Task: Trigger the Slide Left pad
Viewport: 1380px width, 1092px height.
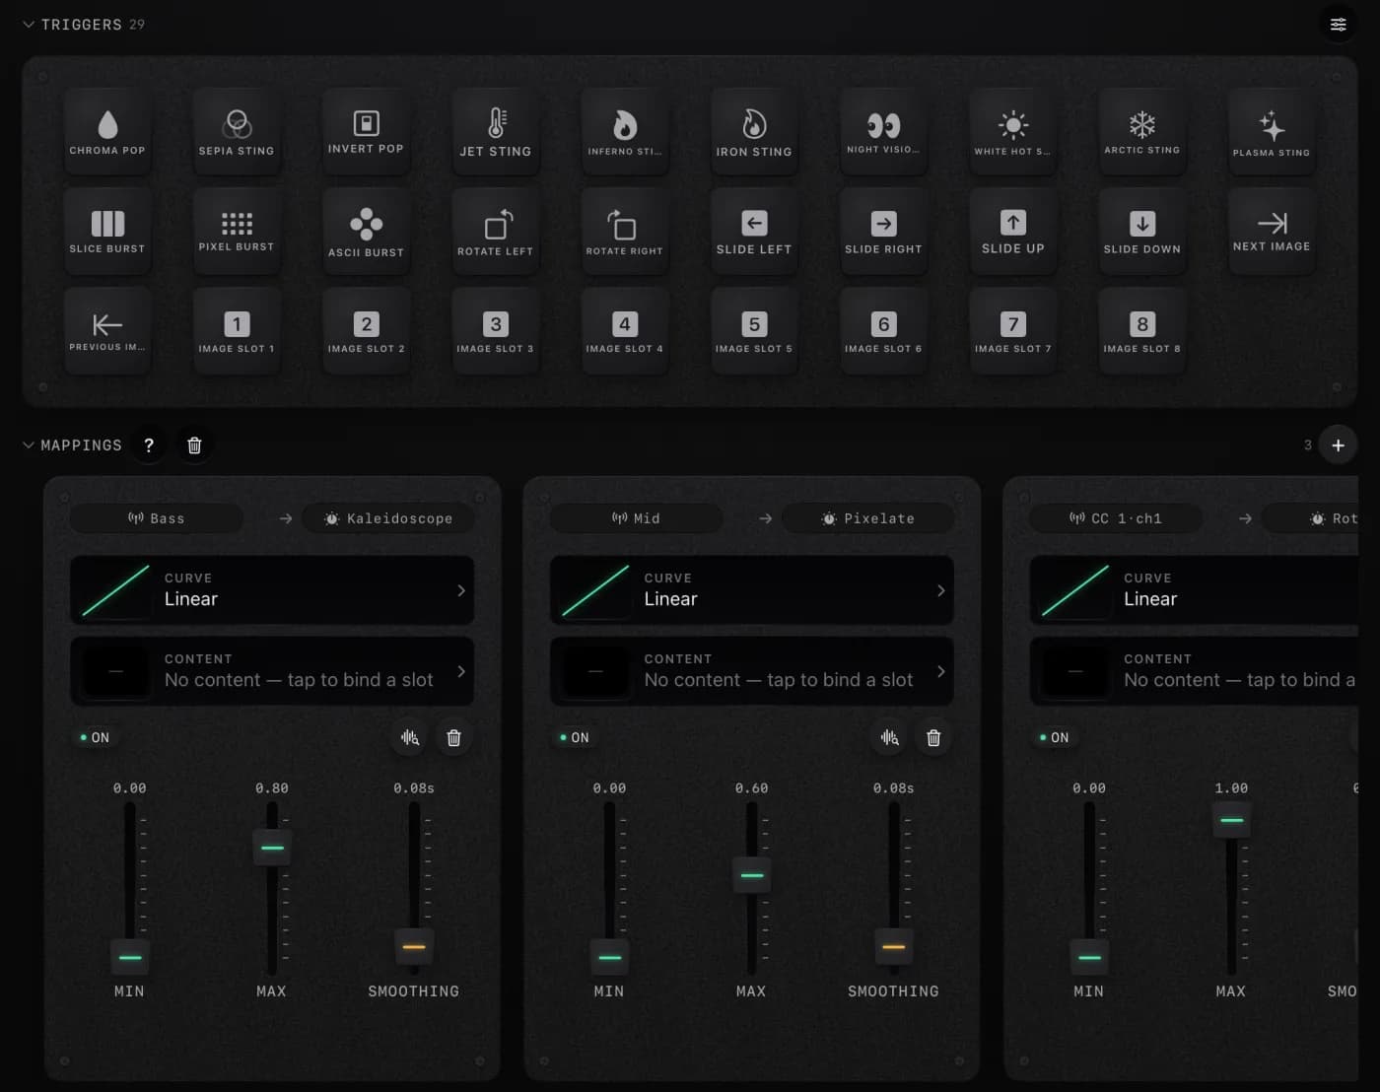Action: pos(754,232)
